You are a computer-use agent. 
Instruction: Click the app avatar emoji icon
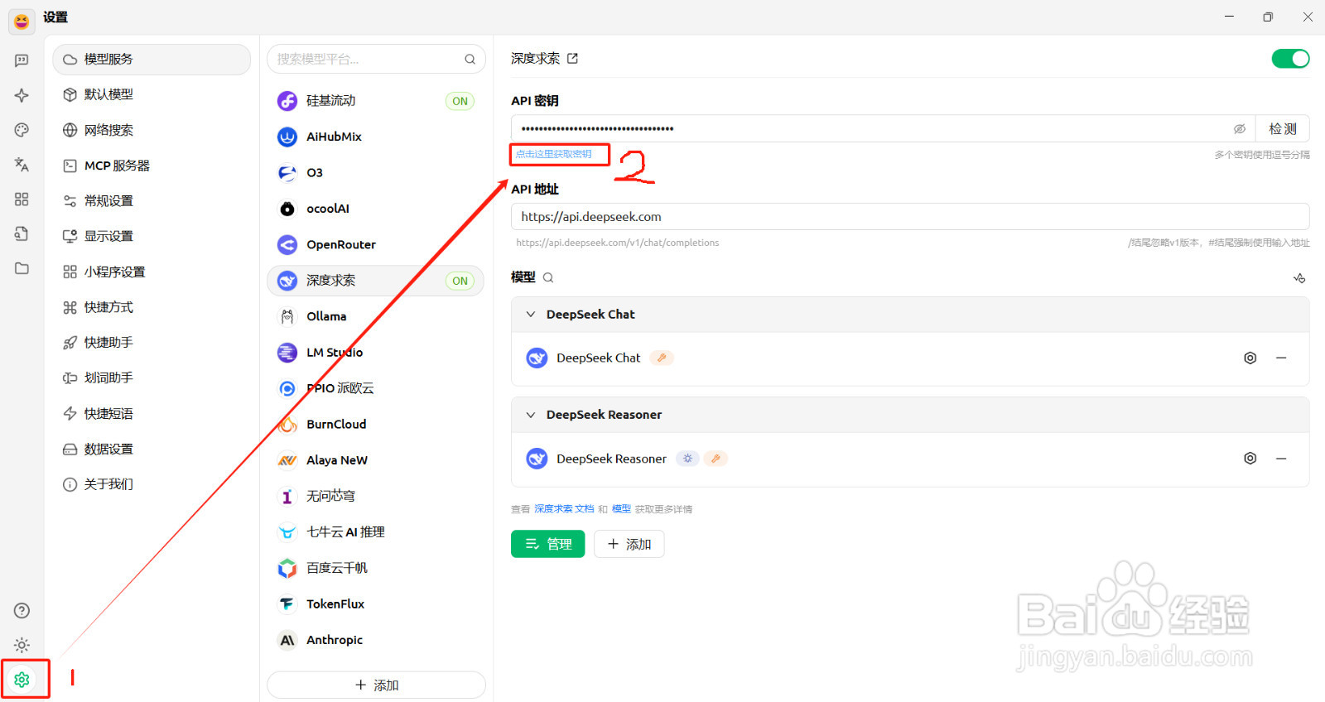pos(22,21)
